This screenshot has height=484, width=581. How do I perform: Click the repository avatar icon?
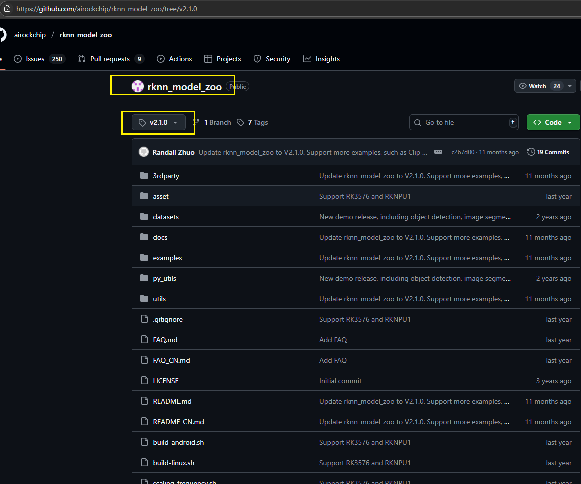pyautogui.click(x=138, y=86)
